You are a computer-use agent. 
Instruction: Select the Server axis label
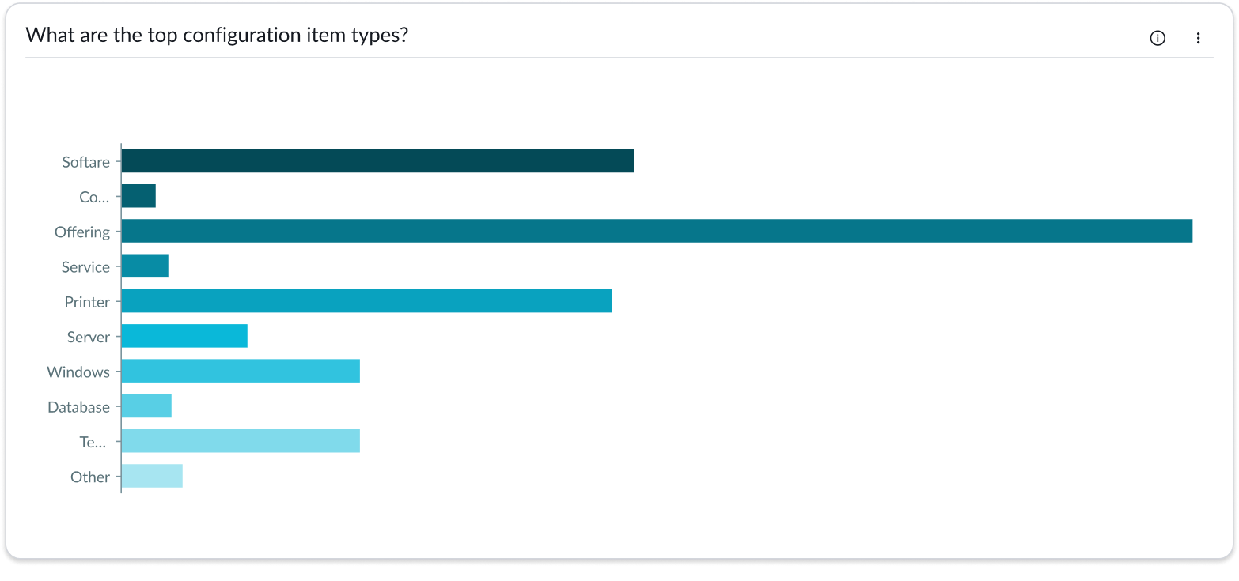(x=89, y=337)
